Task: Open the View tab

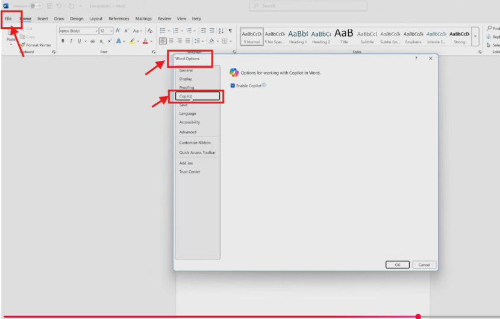Action: coord(181,19)
